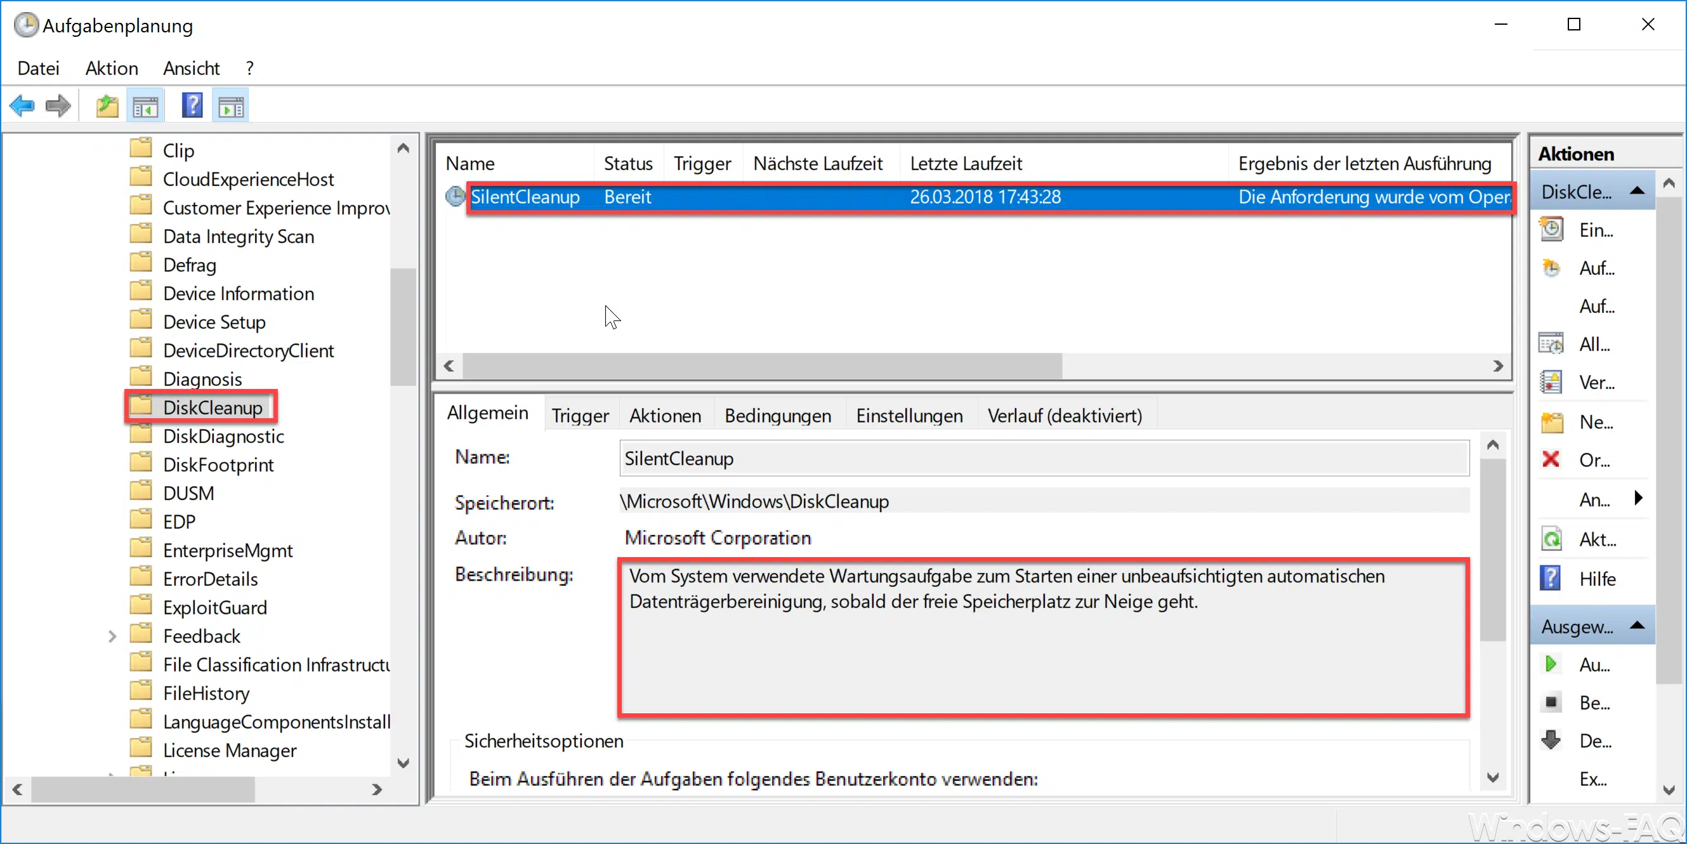Click the folder up-level toolbar icon
The width and height of the screenshot is (1687, 844).
click(107, 105)
